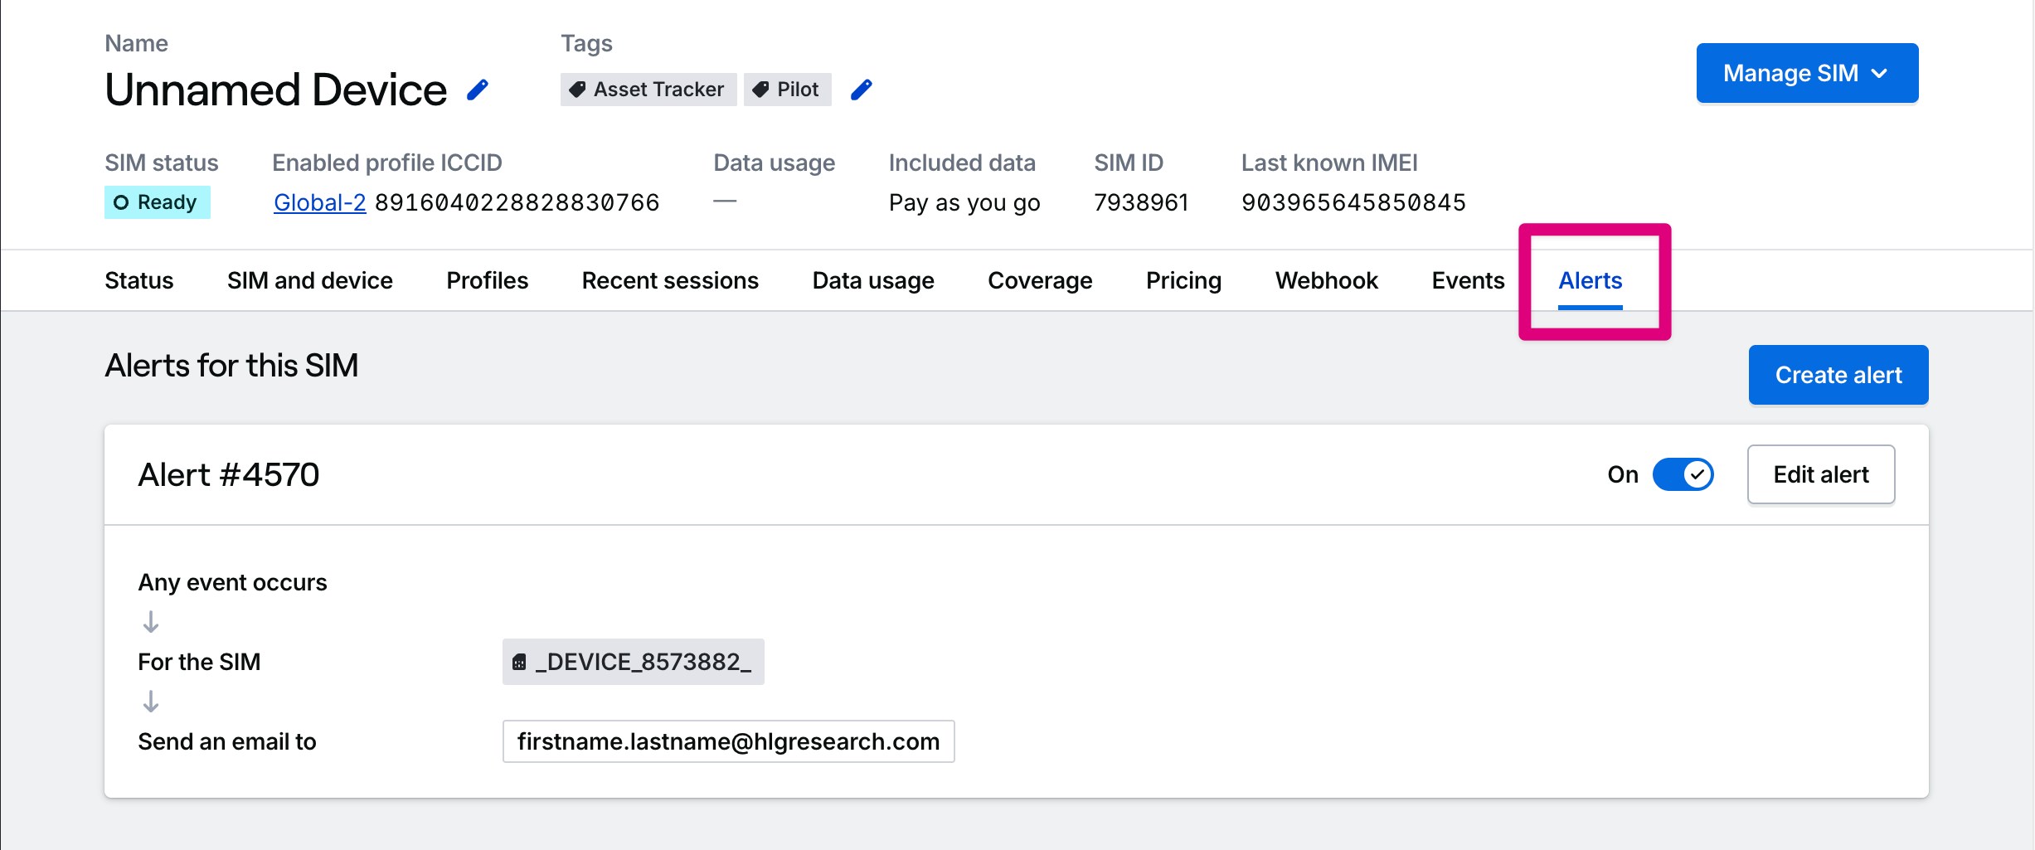The image size is (2035, 850).
Task: Switch to SIM and device tab
Action: pos(310,280)
